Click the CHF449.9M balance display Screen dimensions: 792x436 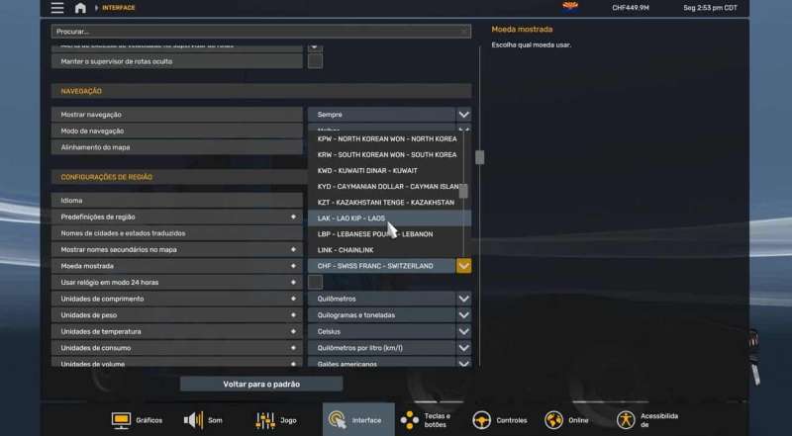tap(631, 8)
